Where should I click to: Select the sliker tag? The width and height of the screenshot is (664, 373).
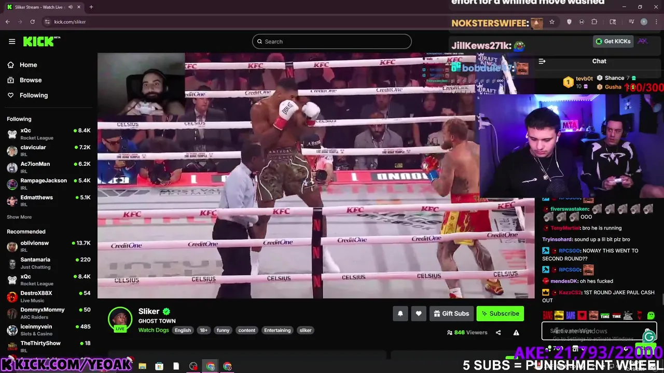coord(306,330)
